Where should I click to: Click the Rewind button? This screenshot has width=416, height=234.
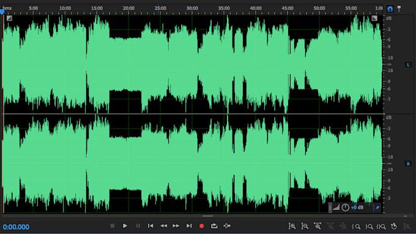coord(163,226)
